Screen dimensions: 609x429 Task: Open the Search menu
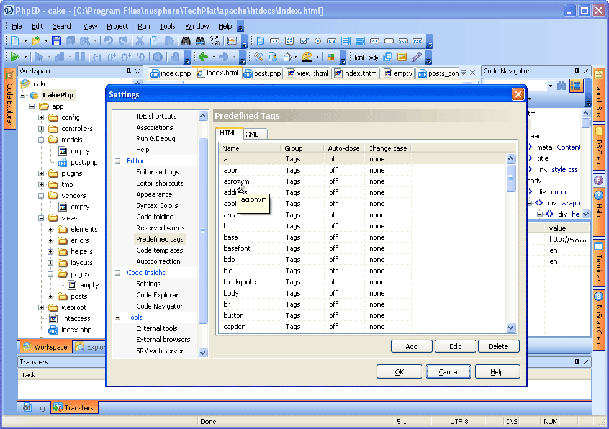click(63, 26)
